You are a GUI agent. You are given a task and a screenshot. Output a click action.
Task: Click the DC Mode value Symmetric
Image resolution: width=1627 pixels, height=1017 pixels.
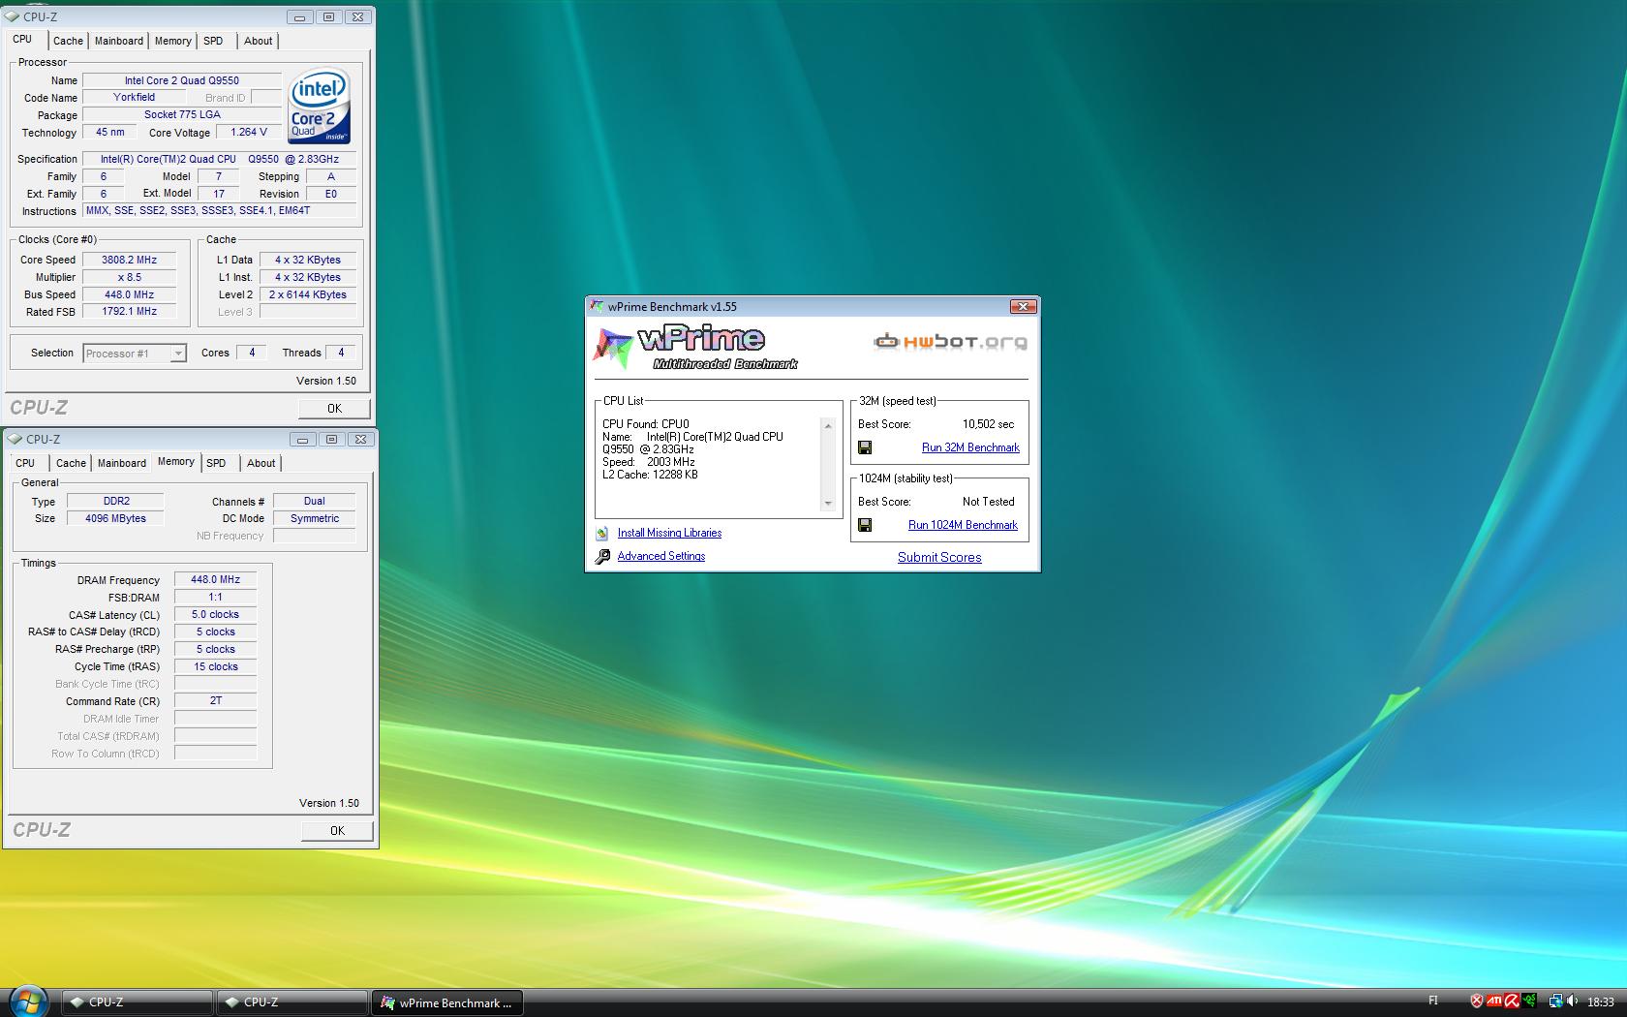click(x=315, y=518)
